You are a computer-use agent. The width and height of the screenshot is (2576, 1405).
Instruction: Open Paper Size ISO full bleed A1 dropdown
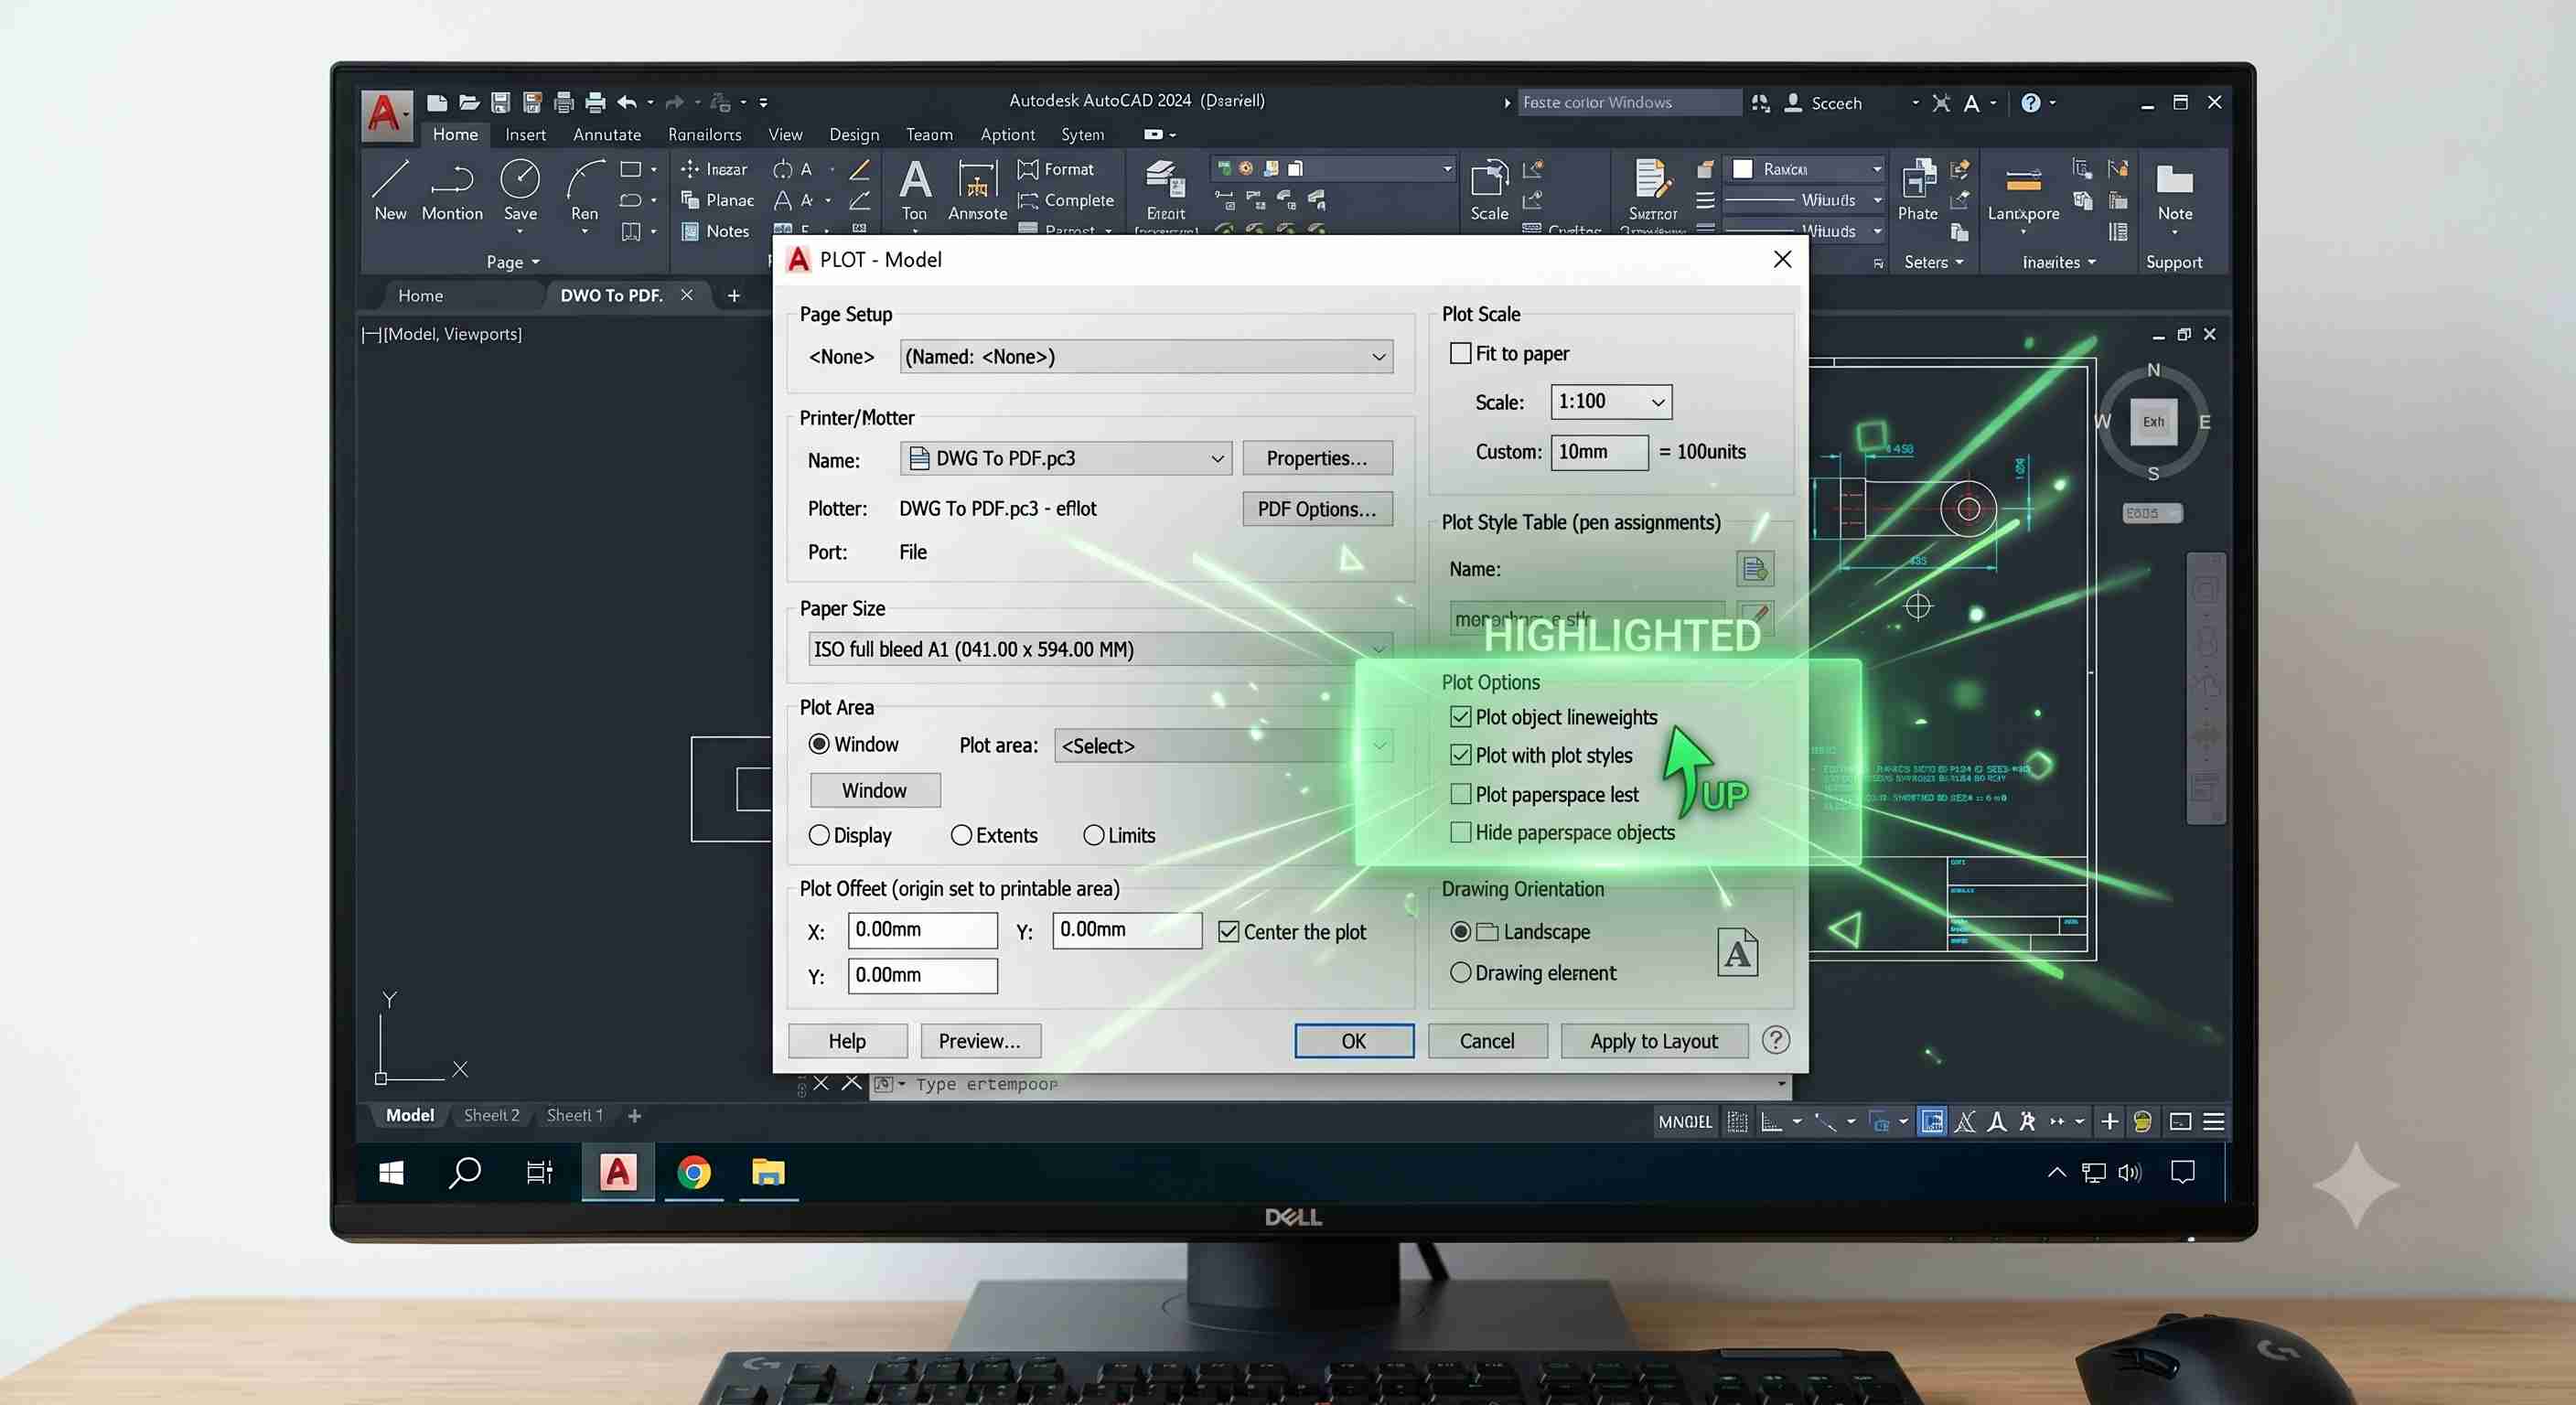pyautogui.click(x=1100, y=649)
